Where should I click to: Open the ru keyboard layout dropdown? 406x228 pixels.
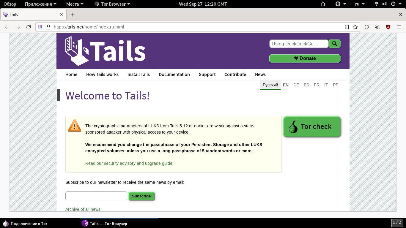(x=361, y=4)
